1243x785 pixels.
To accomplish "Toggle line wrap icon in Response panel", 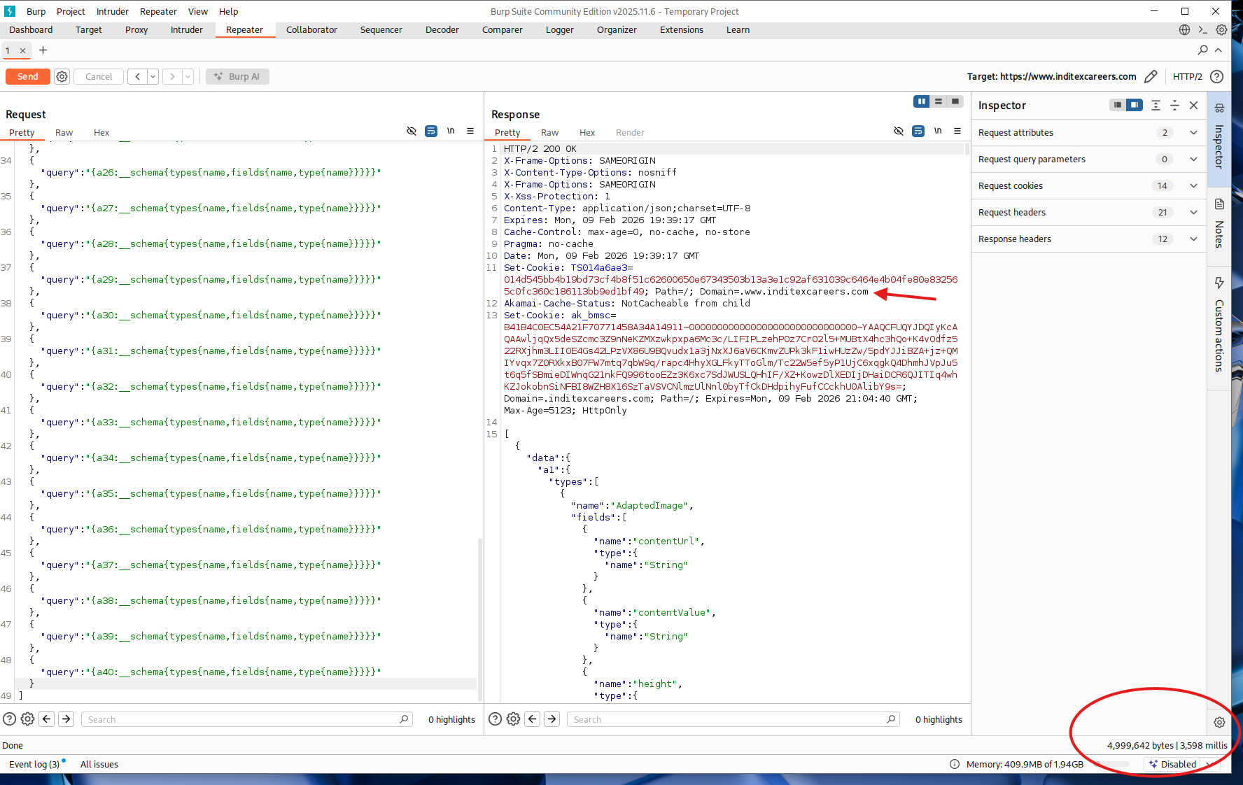I will click(x=918, y=131).
